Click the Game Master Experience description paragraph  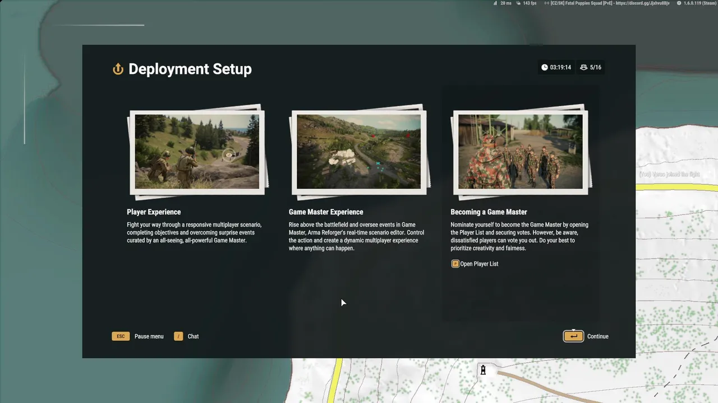click(357, 236)
